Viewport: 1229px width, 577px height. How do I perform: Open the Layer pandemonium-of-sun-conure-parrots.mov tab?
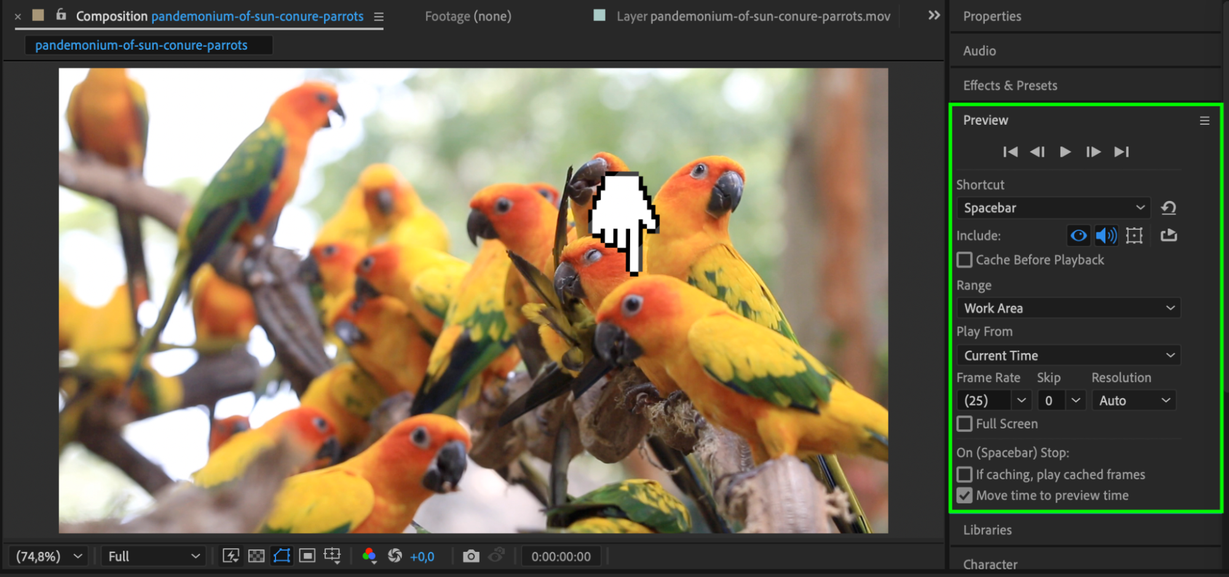(753, 17)
